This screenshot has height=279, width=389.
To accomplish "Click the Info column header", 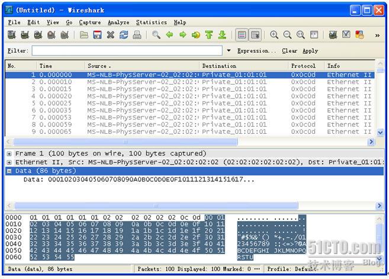I will coord(350,66).
